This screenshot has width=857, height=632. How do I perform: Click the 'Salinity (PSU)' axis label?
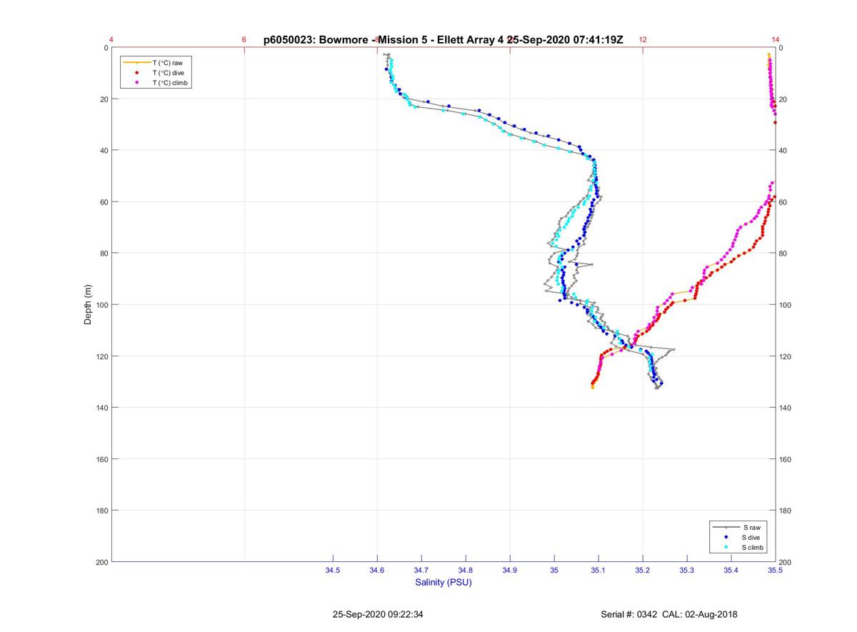(443, 583)
